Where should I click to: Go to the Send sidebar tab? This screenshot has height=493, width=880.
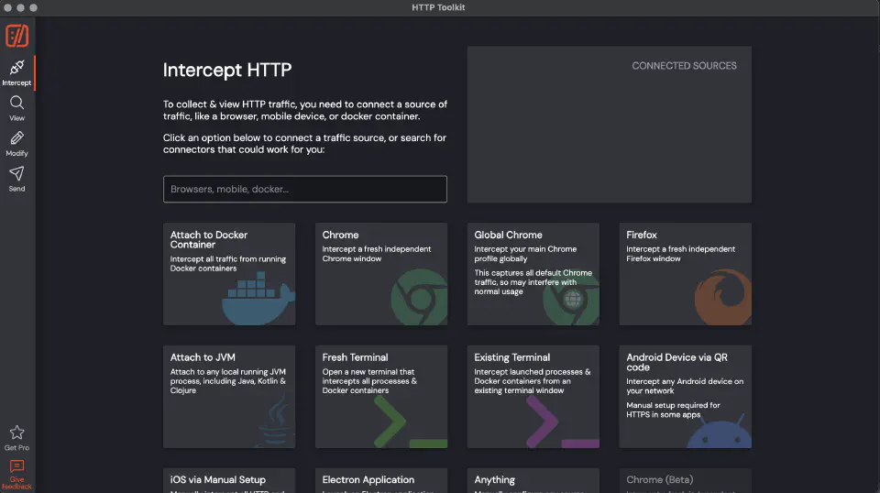tap(16, 179)
